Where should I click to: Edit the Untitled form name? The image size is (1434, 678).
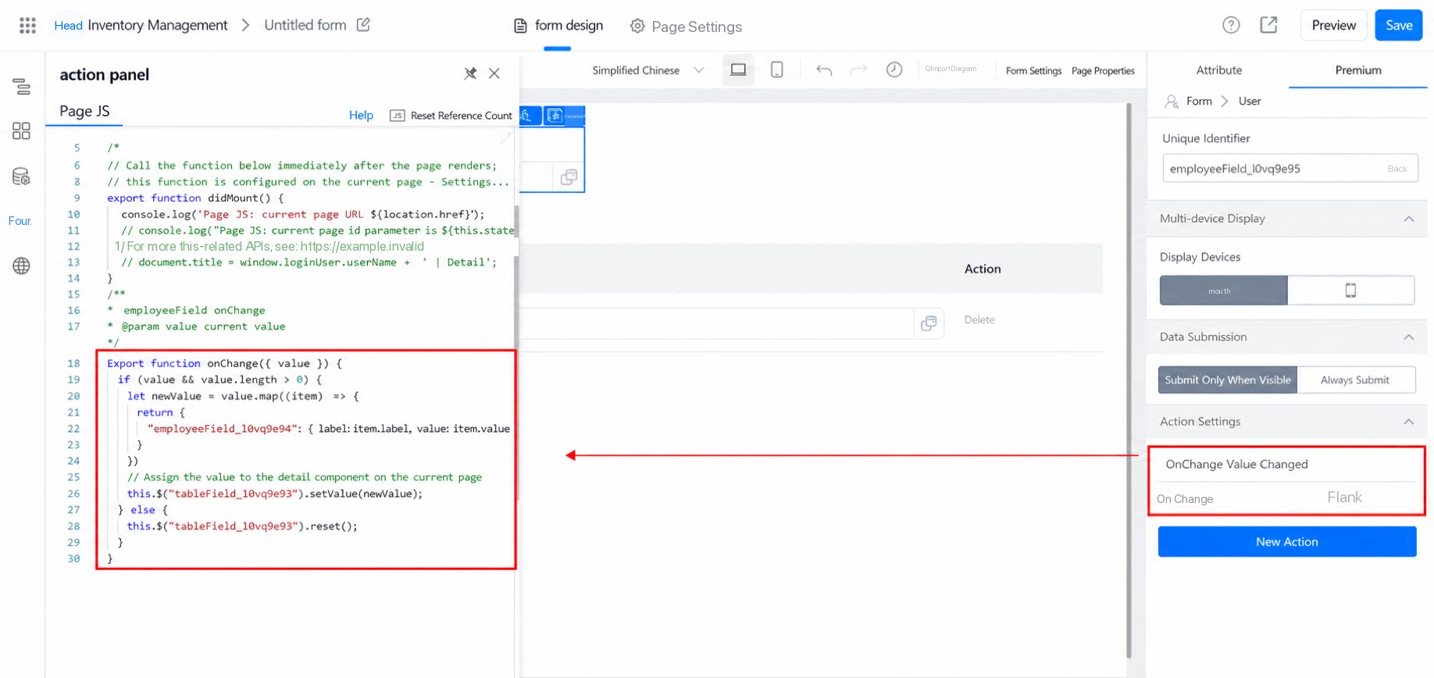[x=363, y=25]
